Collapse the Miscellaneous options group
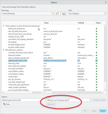Screen dimensions: 108x114 [x=3, y=50]
